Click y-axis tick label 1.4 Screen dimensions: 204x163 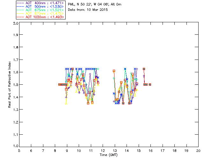(x=16, y=97)
